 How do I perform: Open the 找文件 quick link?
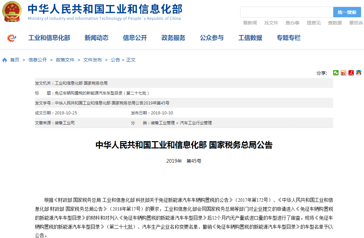point(271,23)
